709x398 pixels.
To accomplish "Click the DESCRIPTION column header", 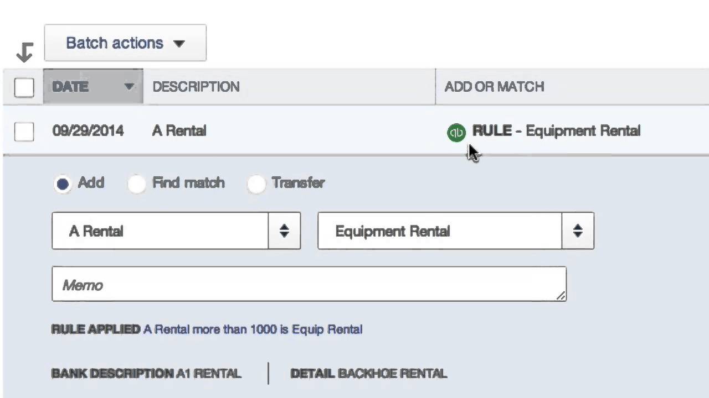I will coord(196,87).
